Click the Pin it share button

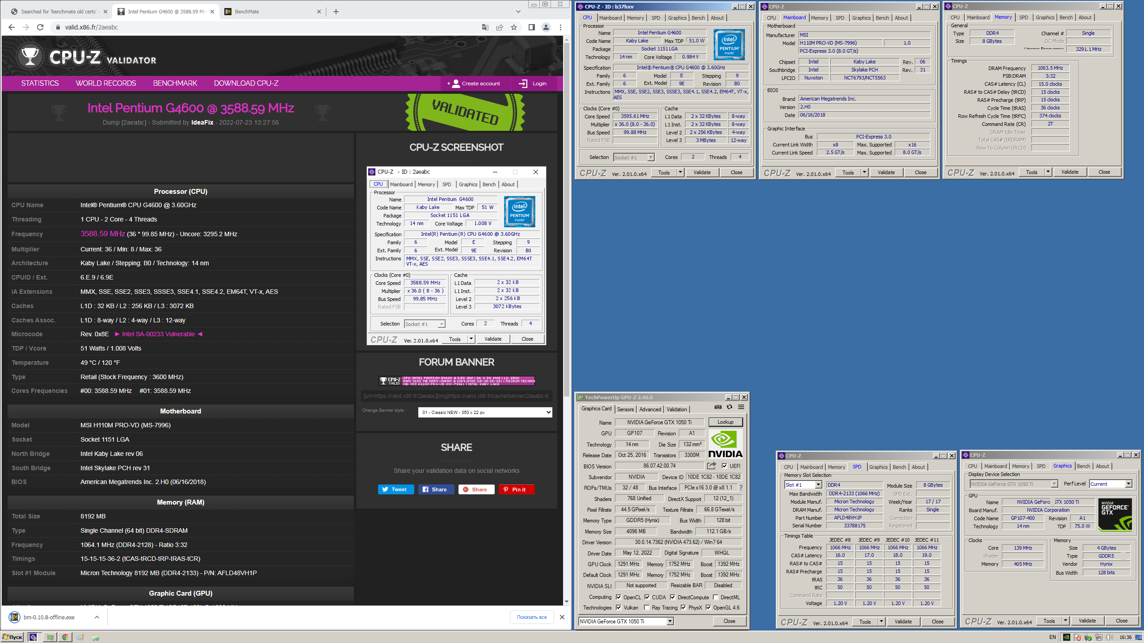(517, 489)
